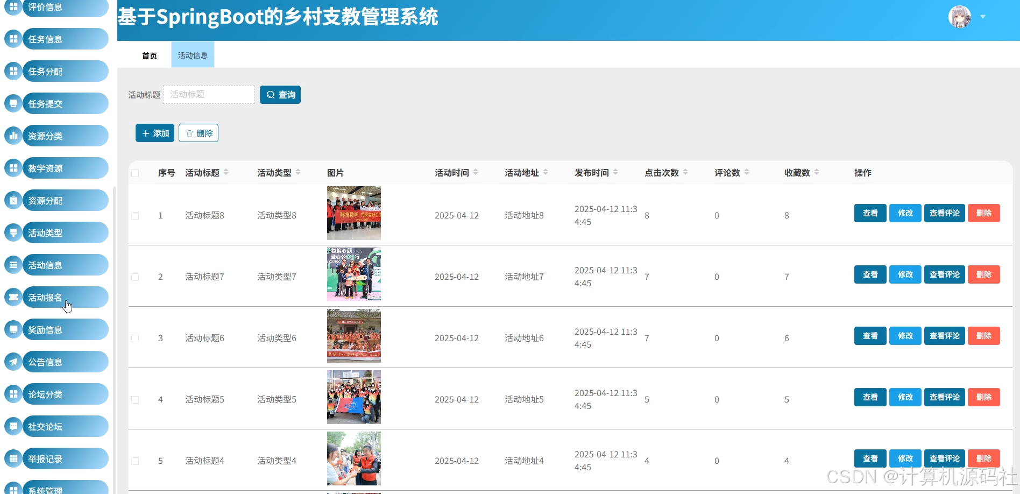Click the chat bubble icon beside 社交论坛

pyautogui.click(x=13, y=426)
